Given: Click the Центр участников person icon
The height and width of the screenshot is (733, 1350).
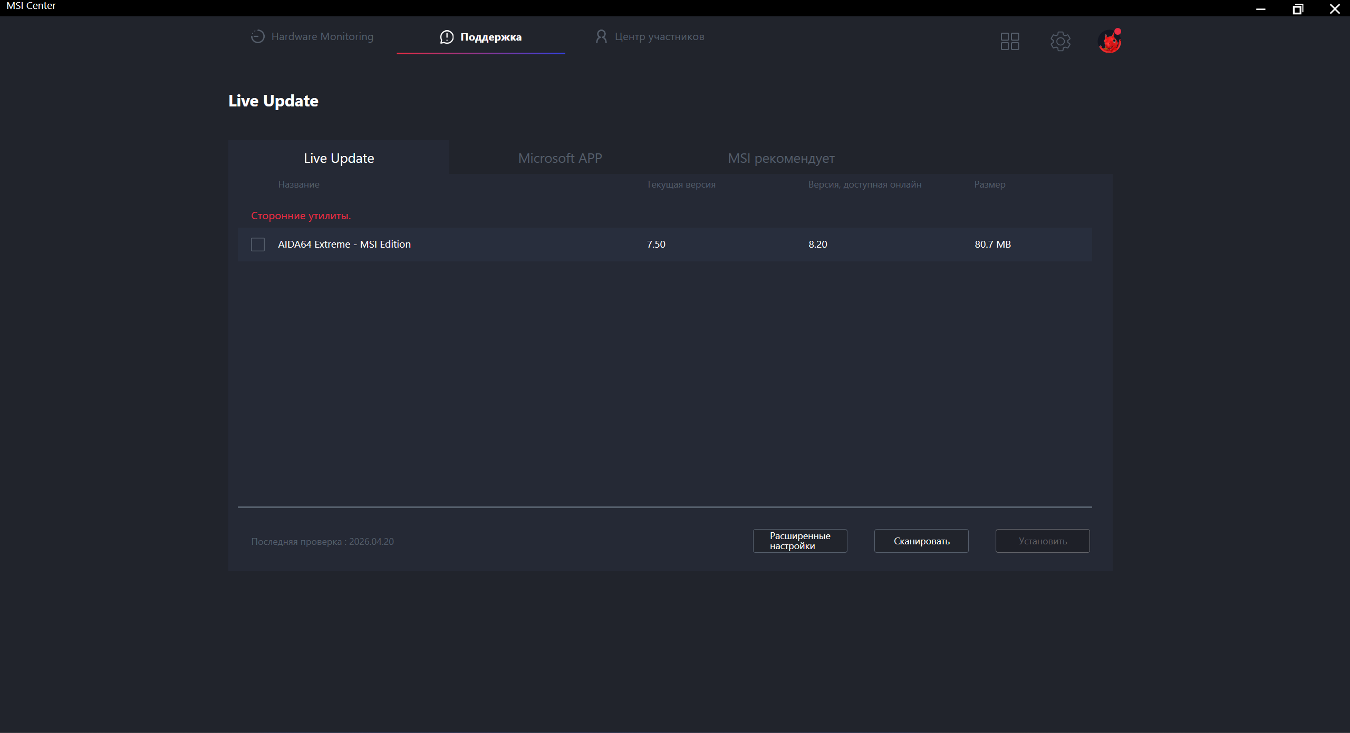Looking at the screenshot, I should (601, 36).
